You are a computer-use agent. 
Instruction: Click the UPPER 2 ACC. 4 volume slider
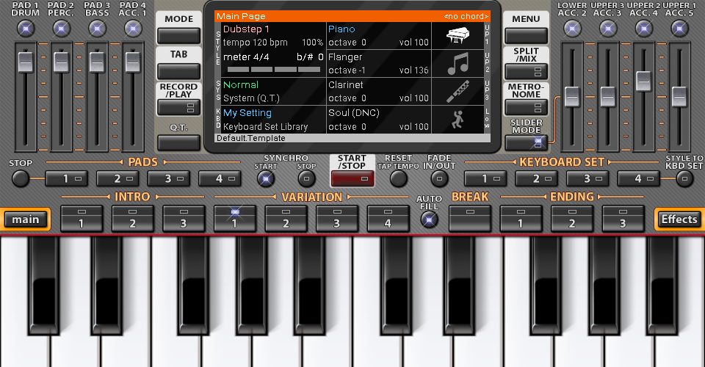(643, 97)
